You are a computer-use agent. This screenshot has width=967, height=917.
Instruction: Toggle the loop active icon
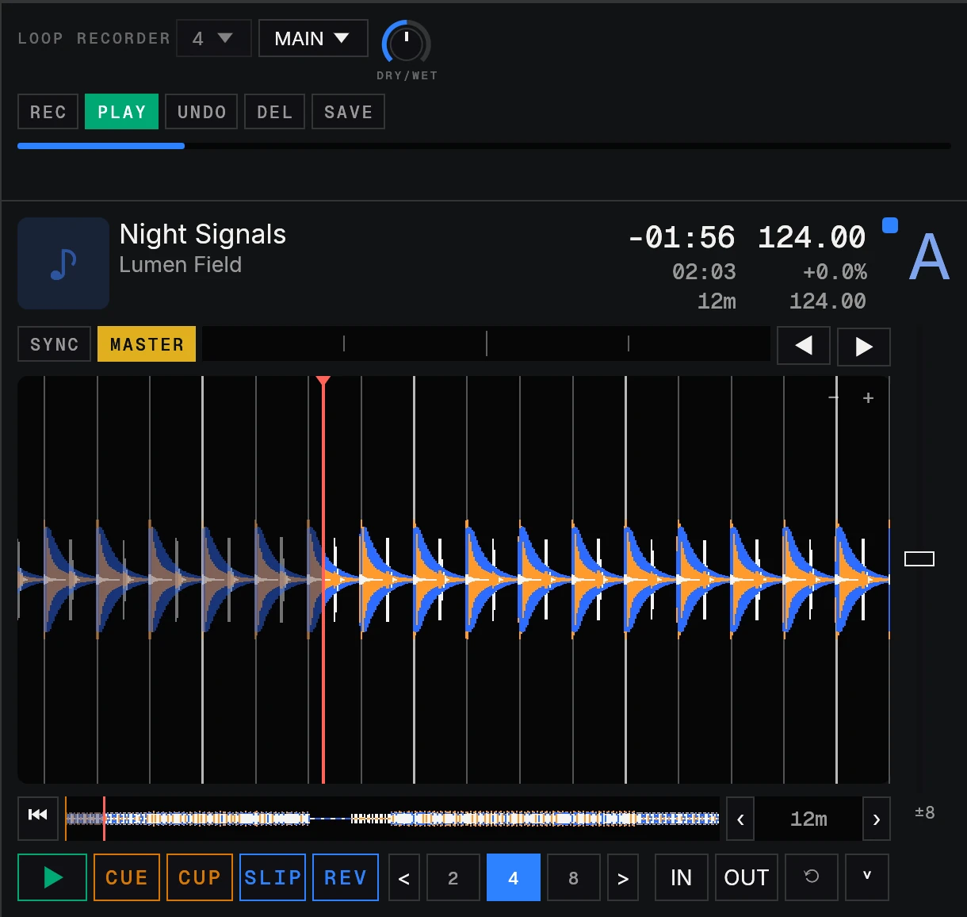pyautogui.click(x=812, y=877)
